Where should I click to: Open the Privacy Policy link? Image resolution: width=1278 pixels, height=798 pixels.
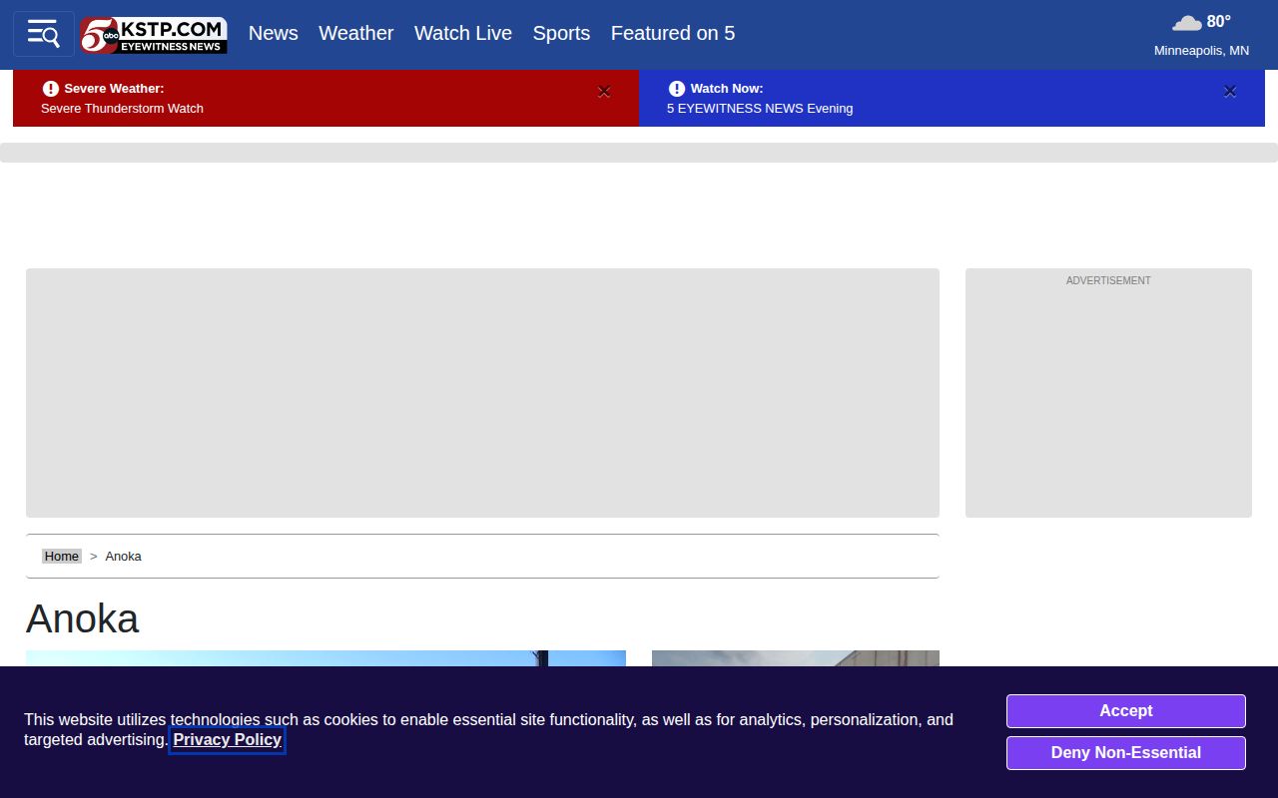click(228, 740)
